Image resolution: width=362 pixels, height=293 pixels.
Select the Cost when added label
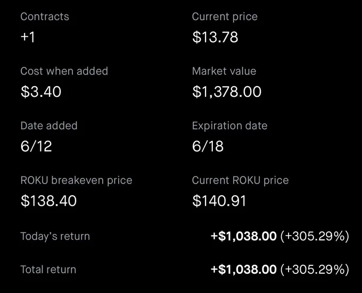(64, 71)
